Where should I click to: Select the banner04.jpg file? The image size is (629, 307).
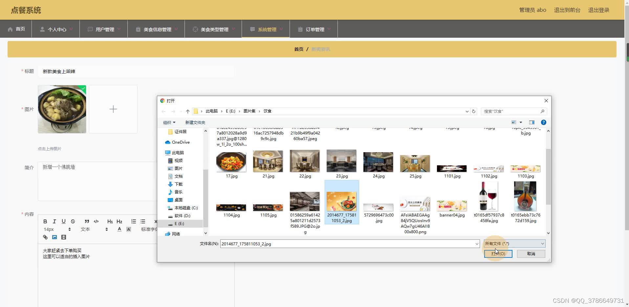pos(452,209)
